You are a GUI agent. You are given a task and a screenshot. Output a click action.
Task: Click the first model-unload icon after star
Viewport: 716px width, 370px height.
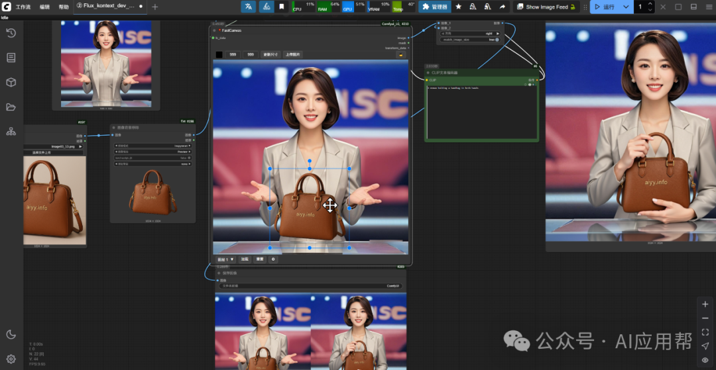(473, 7)
